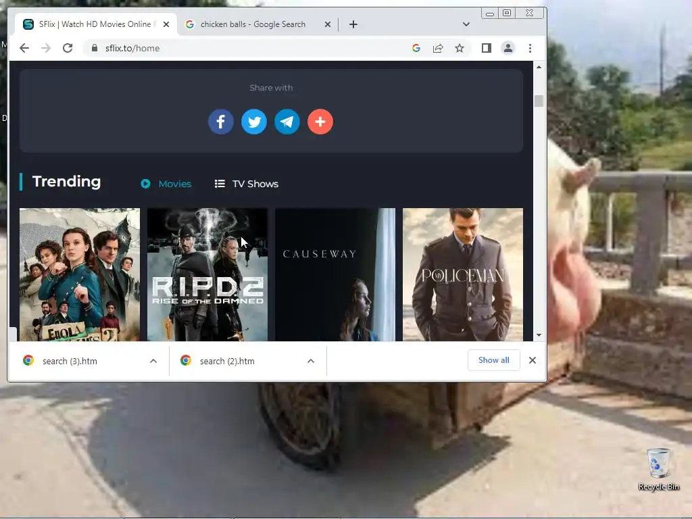This screenshot has height=519, width=692.
Task: Open R.I.P.D. 2 Rise of the Damned poster
Action: click(207, 274)
